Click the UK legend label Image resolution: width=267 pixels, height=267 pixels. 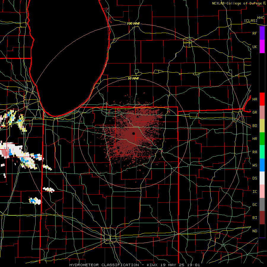tap(255, 47)
